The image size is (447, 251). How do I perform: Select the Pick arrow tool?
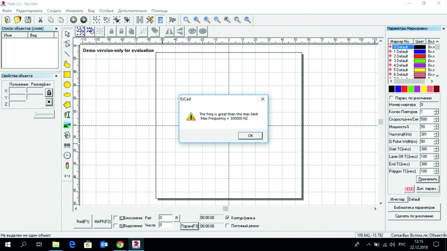point(67,34)
